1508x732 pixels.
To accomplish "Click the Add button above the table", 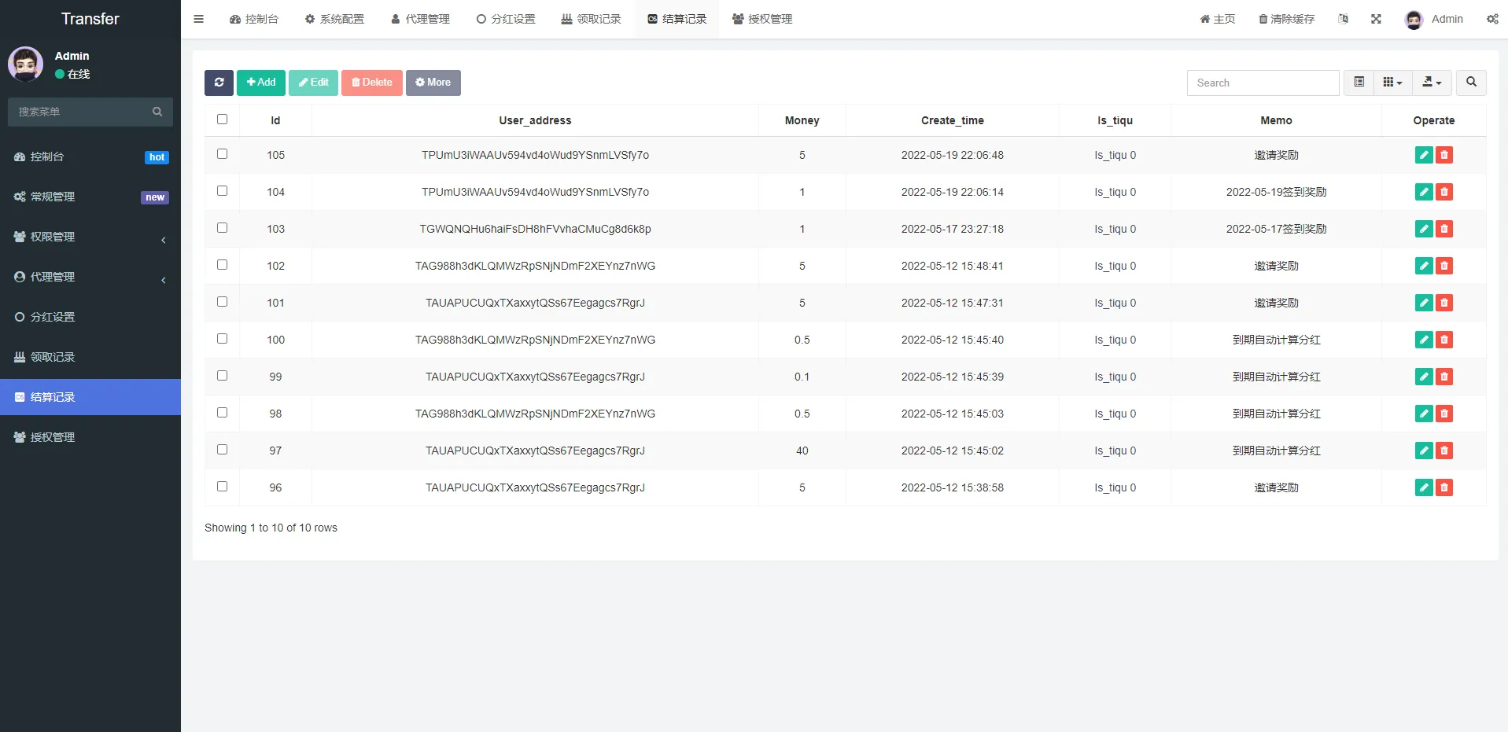I will pyautogui.click(x=260, y=83).
